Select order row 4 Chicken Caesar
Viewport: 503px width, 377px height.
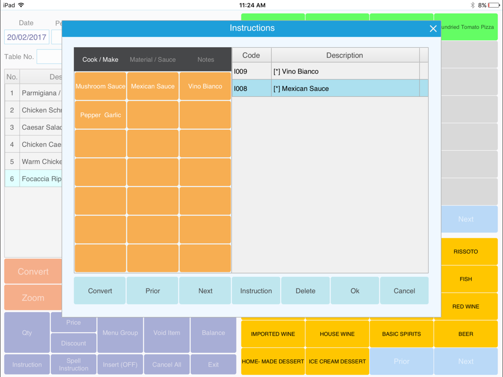33,144
